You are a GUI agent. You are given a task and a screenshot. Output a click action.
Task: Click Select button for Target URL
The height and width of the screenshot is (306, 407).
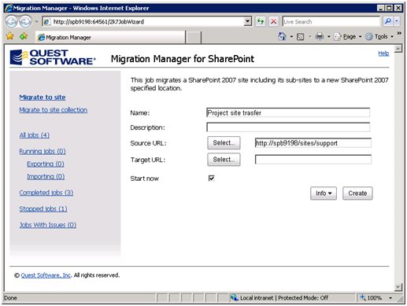[224, 160]
